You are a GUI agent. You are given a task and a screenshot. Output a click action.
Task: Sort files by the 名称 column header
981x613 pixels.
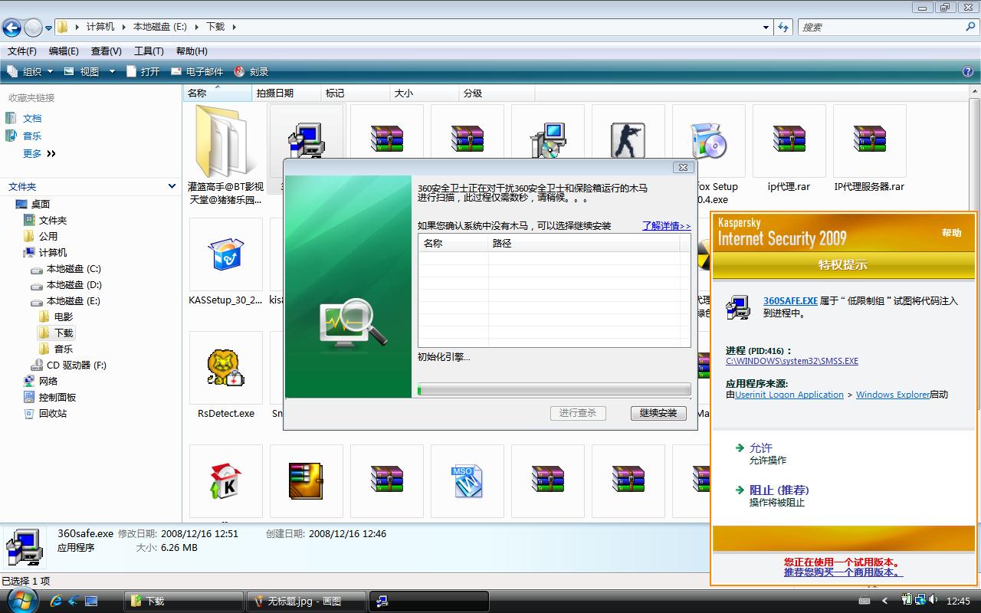(x=218, y=93)
